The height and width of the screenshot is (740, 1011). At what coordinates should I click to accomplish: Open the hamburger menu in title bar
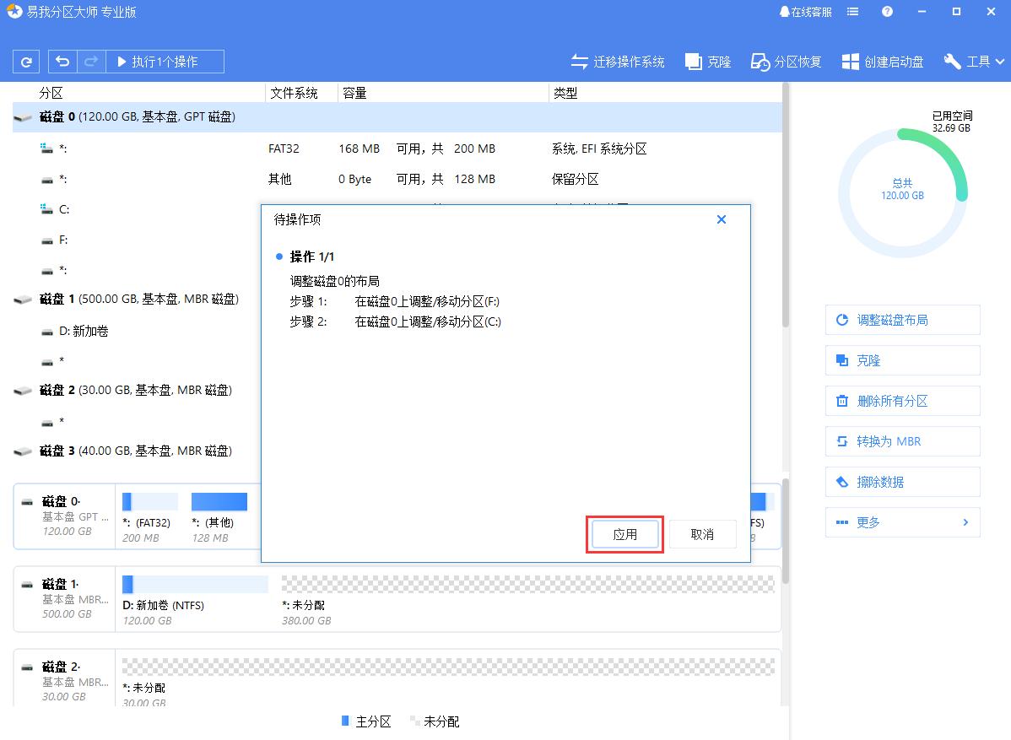pyautogui.click(x=852, y=11)
